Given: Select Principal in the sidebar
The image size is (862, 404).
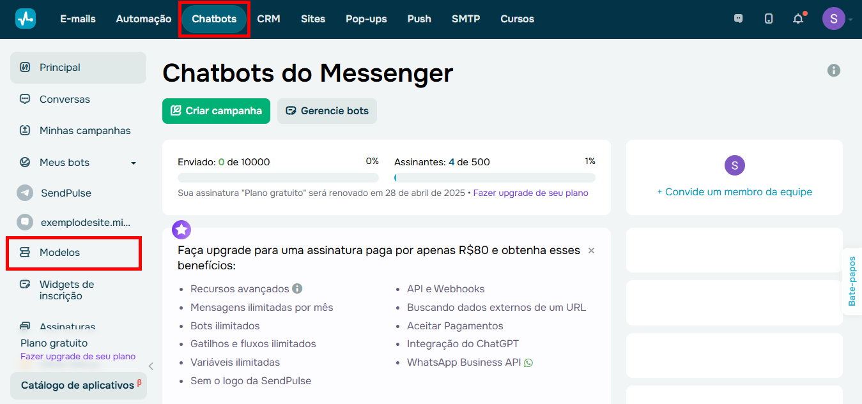Looking at the screenshot, I should click(x=78, y=68).
